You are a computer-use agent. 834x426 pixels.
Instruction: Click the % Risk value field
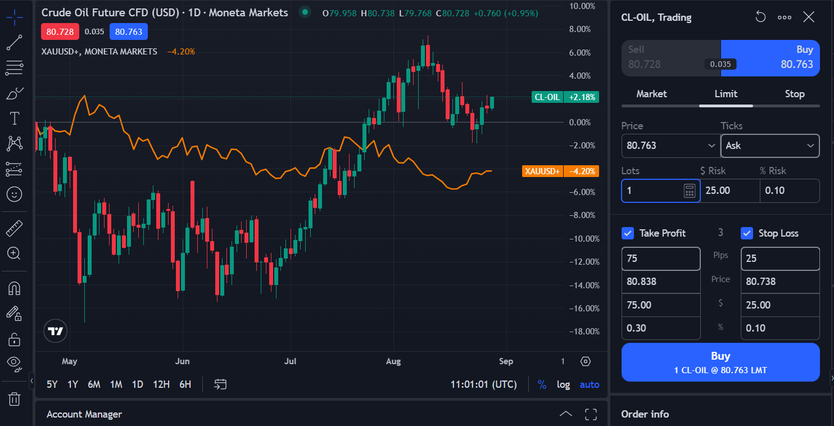(x=790, y=191)
